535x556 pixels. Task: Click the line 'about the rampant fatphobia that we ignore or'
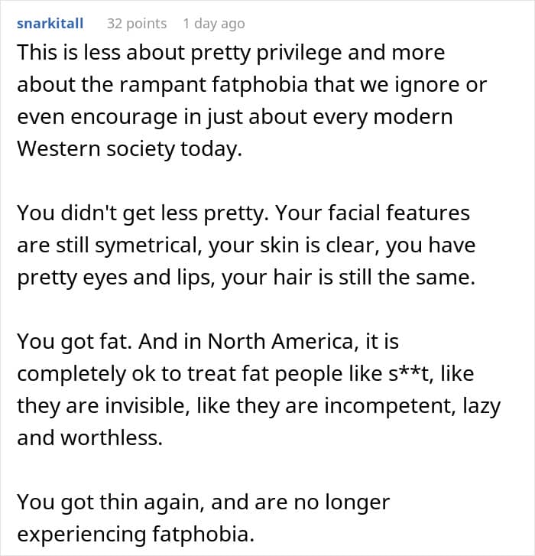252,85
